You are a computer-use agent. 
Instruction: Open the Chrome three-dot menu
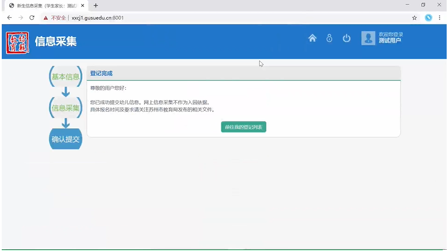440,18
